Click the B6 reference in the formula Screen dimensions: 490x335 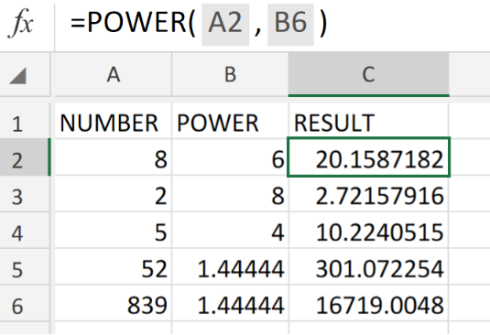pyautogui.click(x=290, y=24)
